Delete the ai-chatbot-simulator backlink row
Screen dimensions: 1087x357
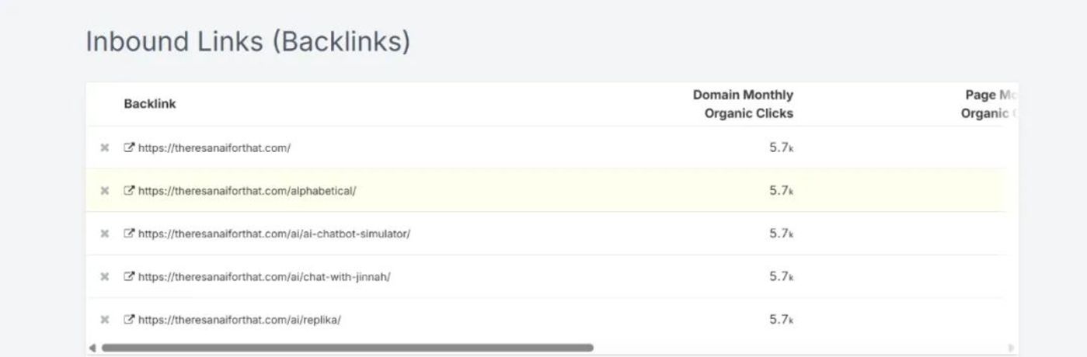[x=104, y=234]
